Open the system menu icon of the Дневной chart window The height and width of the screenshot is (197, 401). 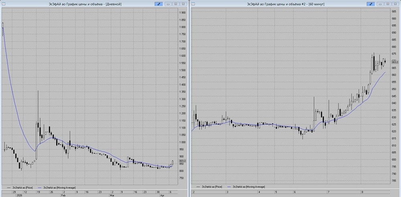tap(4, 4)
